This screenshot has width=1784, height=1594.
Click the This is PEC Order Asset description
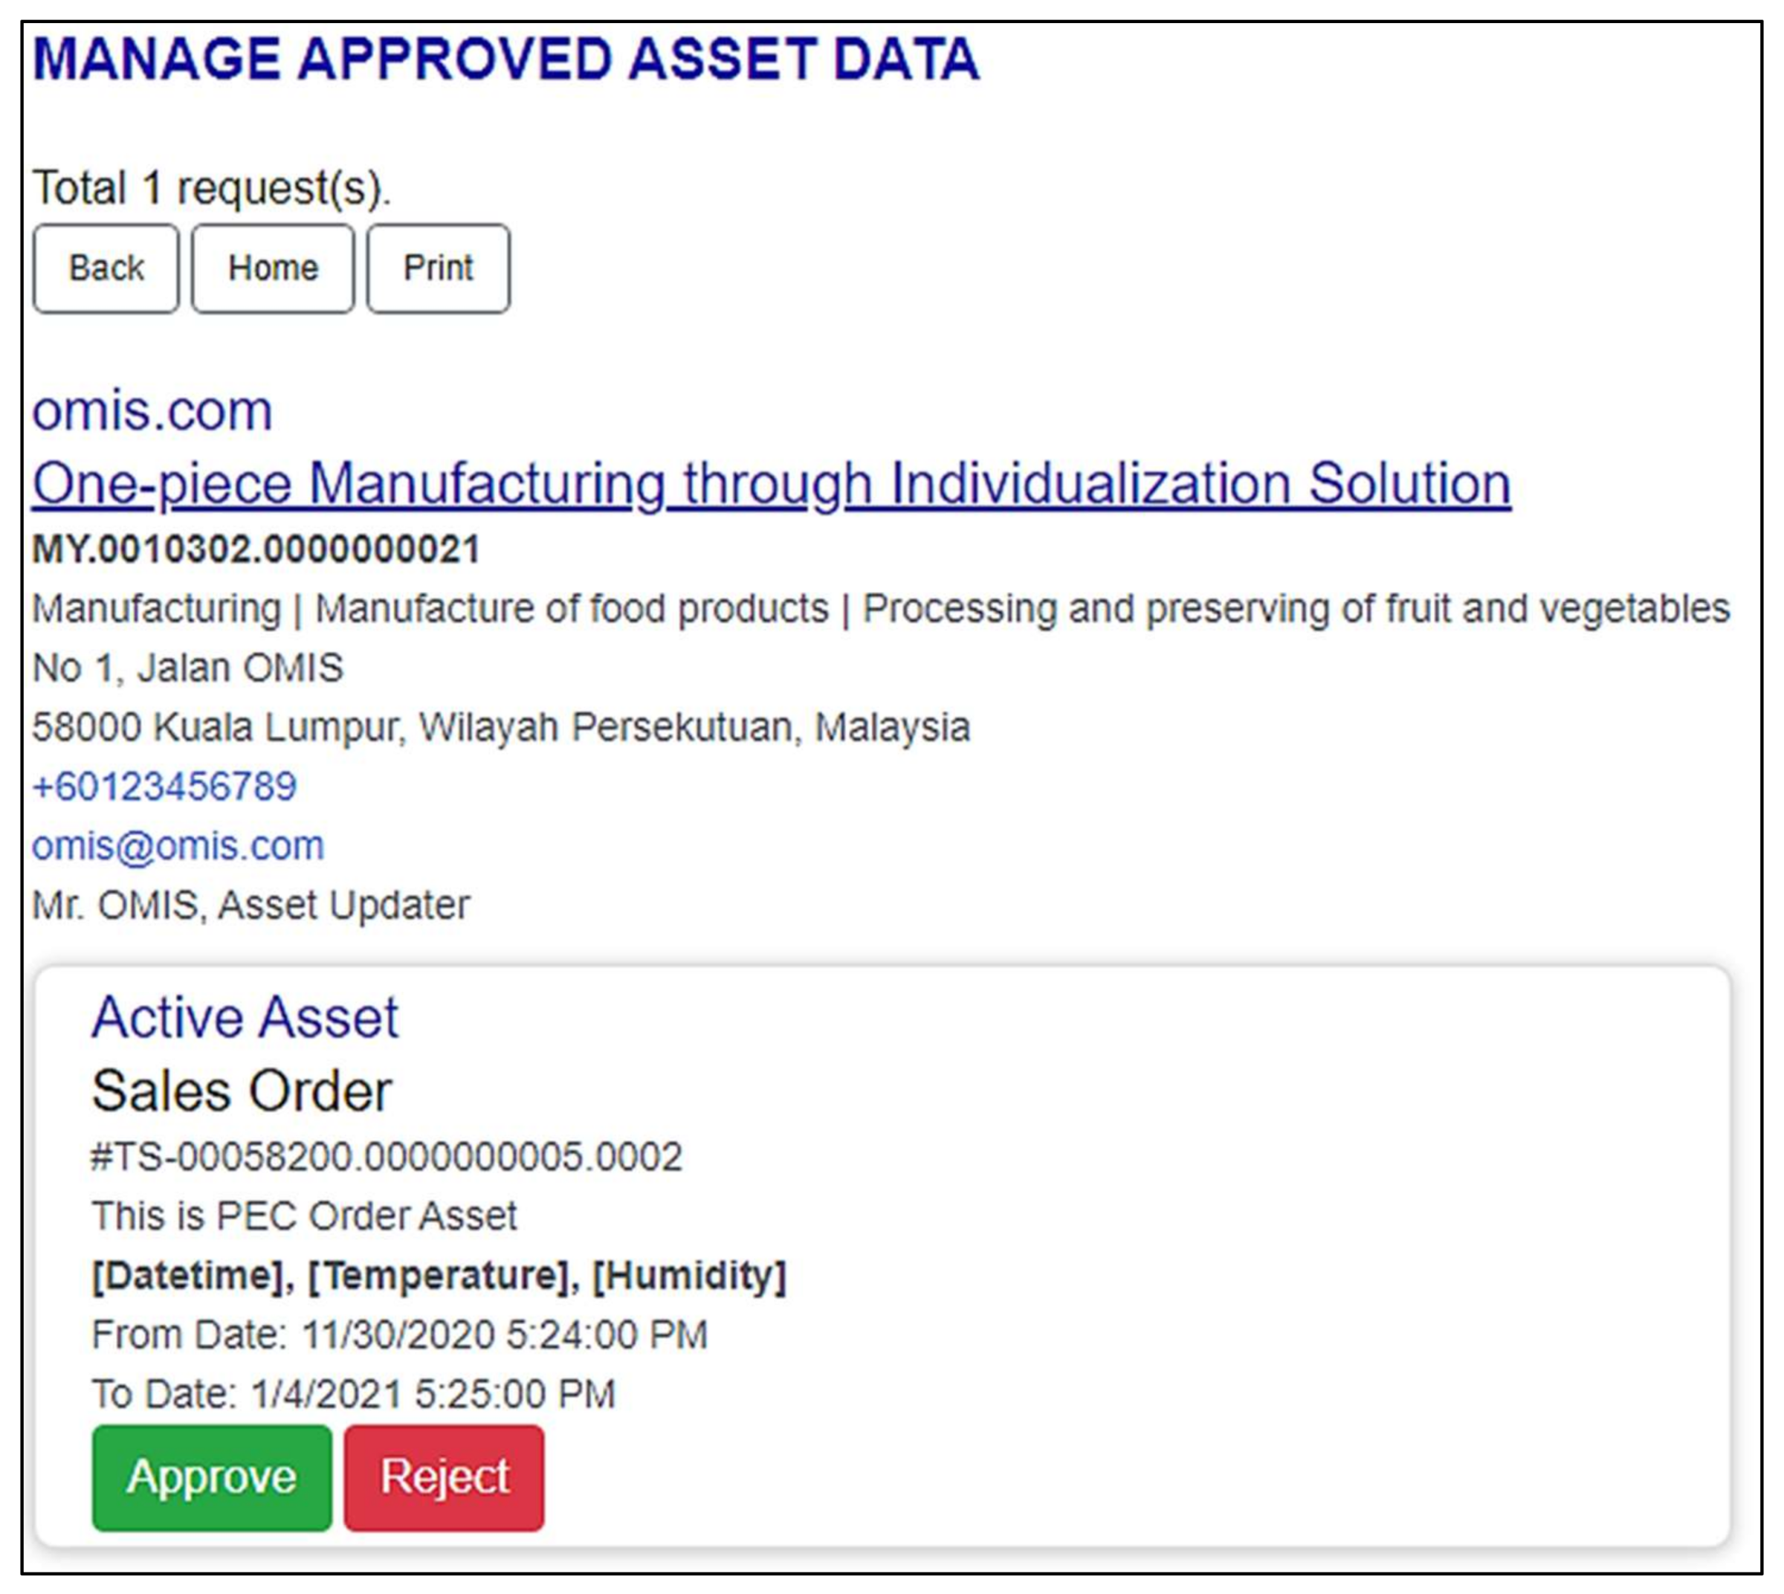(304, 1216)
